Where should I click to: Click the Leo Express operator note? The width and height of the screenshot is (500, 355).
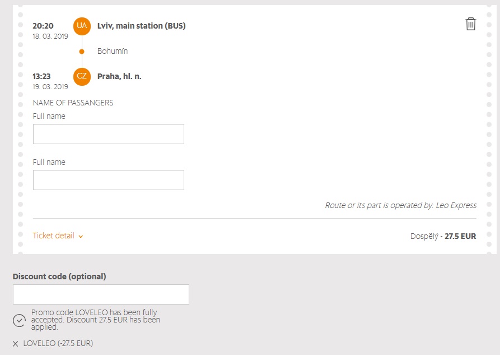[400, 205]
